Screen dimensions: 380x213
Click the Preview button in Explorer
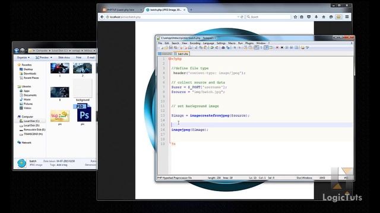click(42, 57)
